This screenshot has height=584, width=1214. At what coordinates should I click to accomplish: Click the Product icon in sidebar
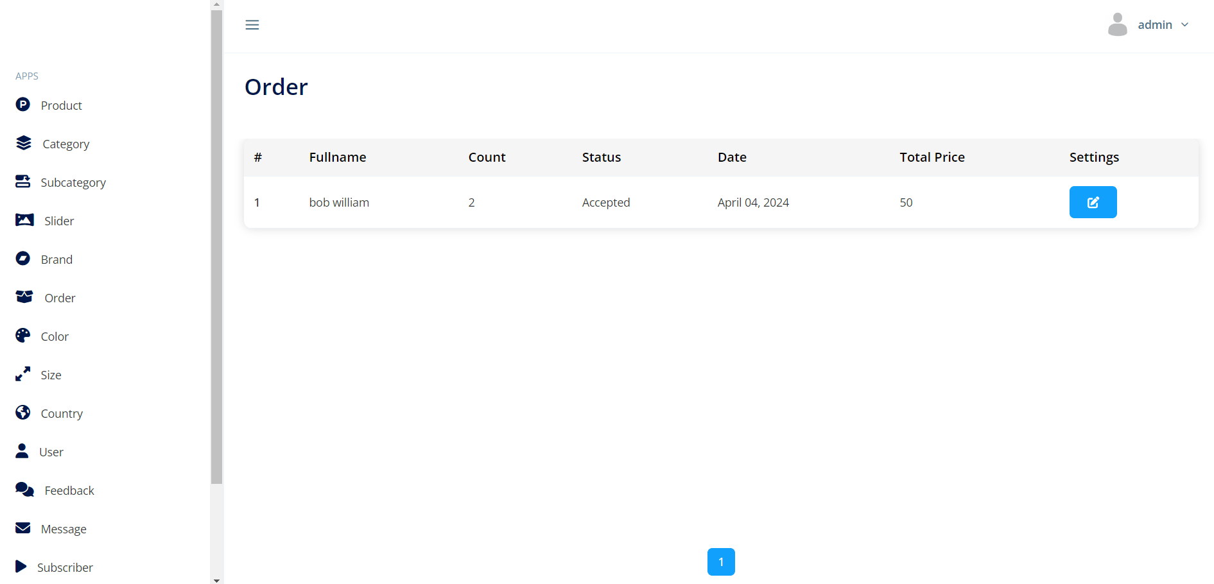coord(23,105)
